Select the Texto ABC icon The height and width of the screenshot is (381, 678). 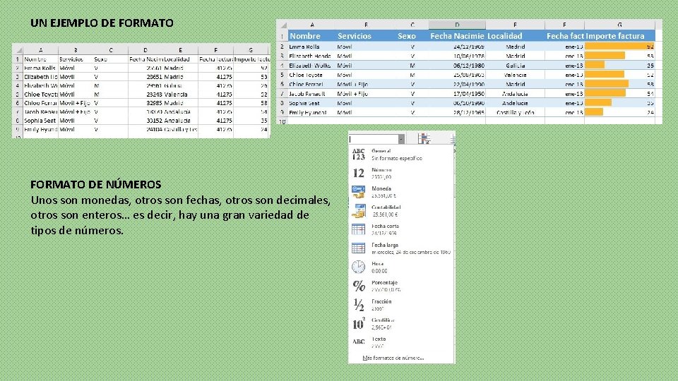(359, 341)
